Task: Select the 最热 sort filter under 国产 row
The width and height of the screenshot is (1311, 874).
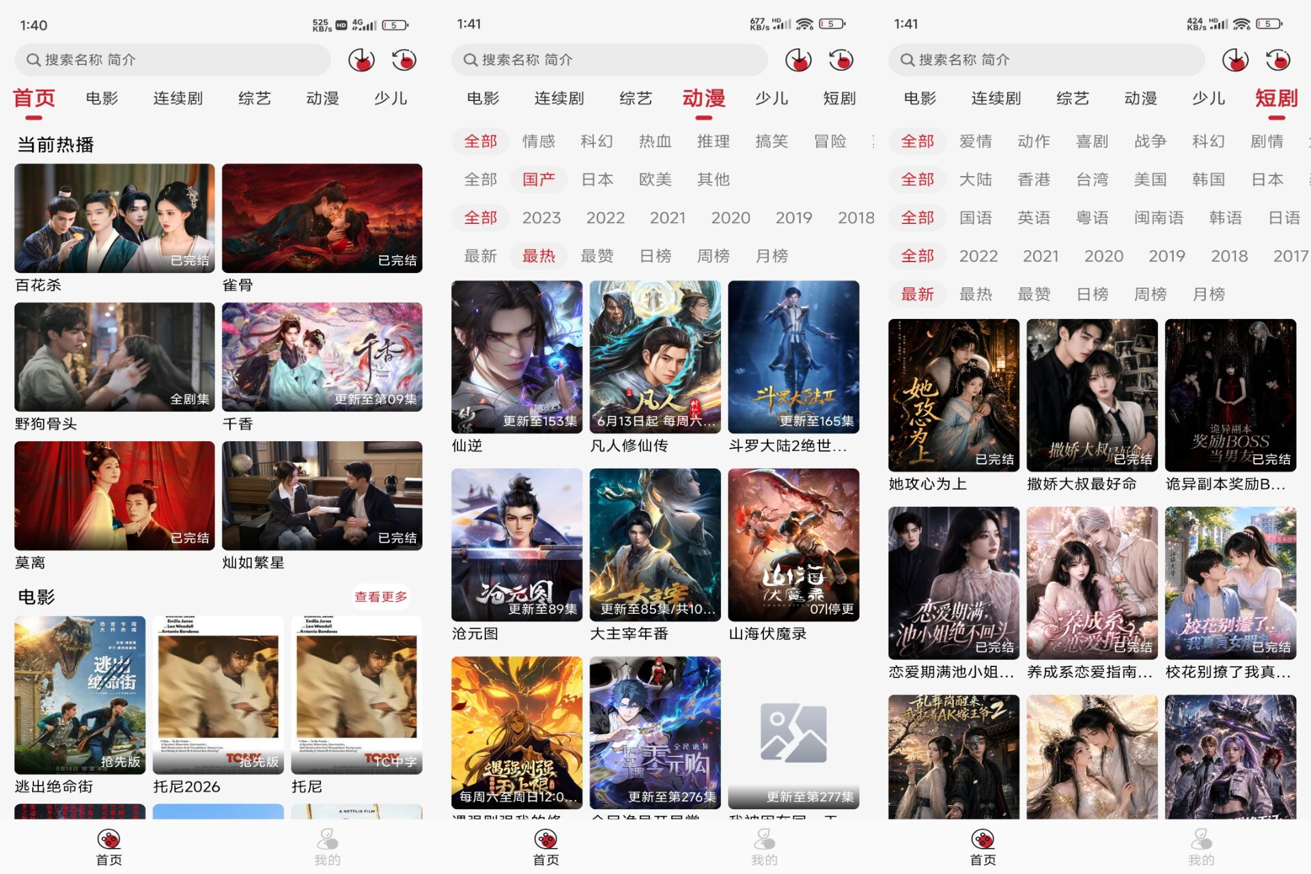Action: 539,256
